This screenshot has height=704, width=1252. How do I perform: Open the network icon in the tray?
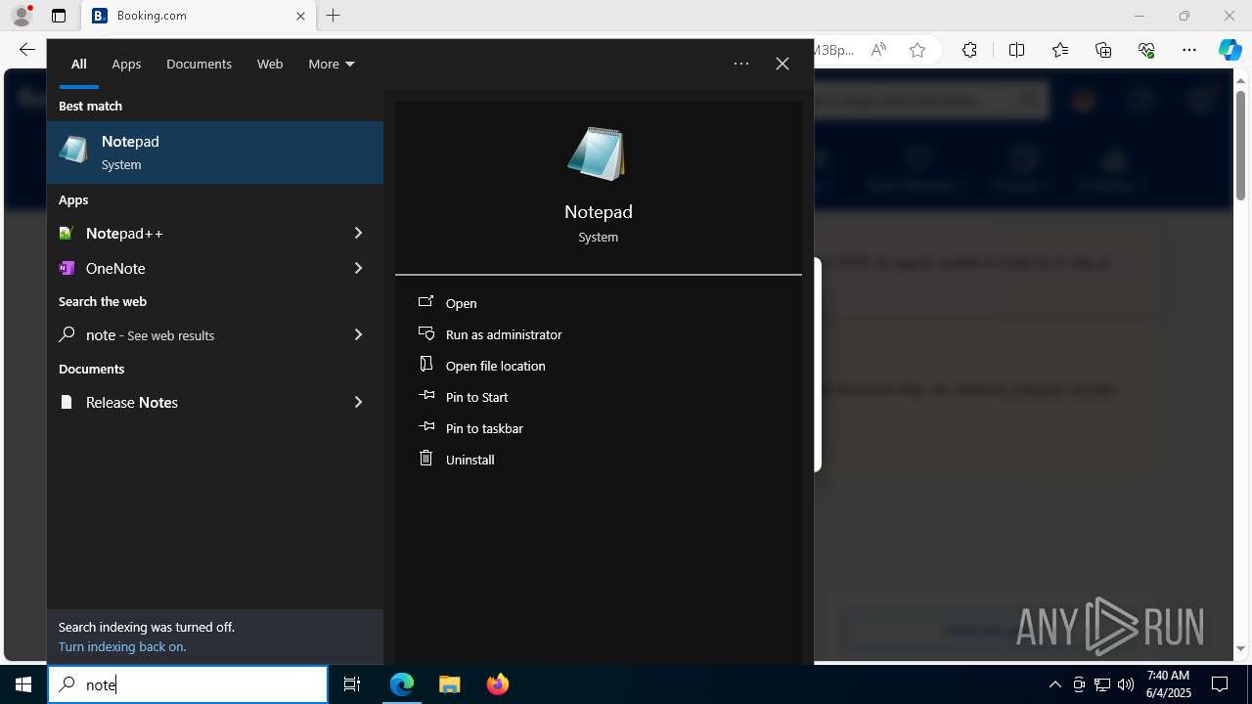(1102, 684)
